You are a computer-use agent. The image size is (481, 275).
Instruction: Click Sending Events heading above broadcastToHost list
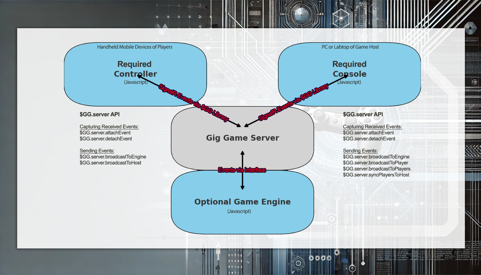(x=97, y=151)
